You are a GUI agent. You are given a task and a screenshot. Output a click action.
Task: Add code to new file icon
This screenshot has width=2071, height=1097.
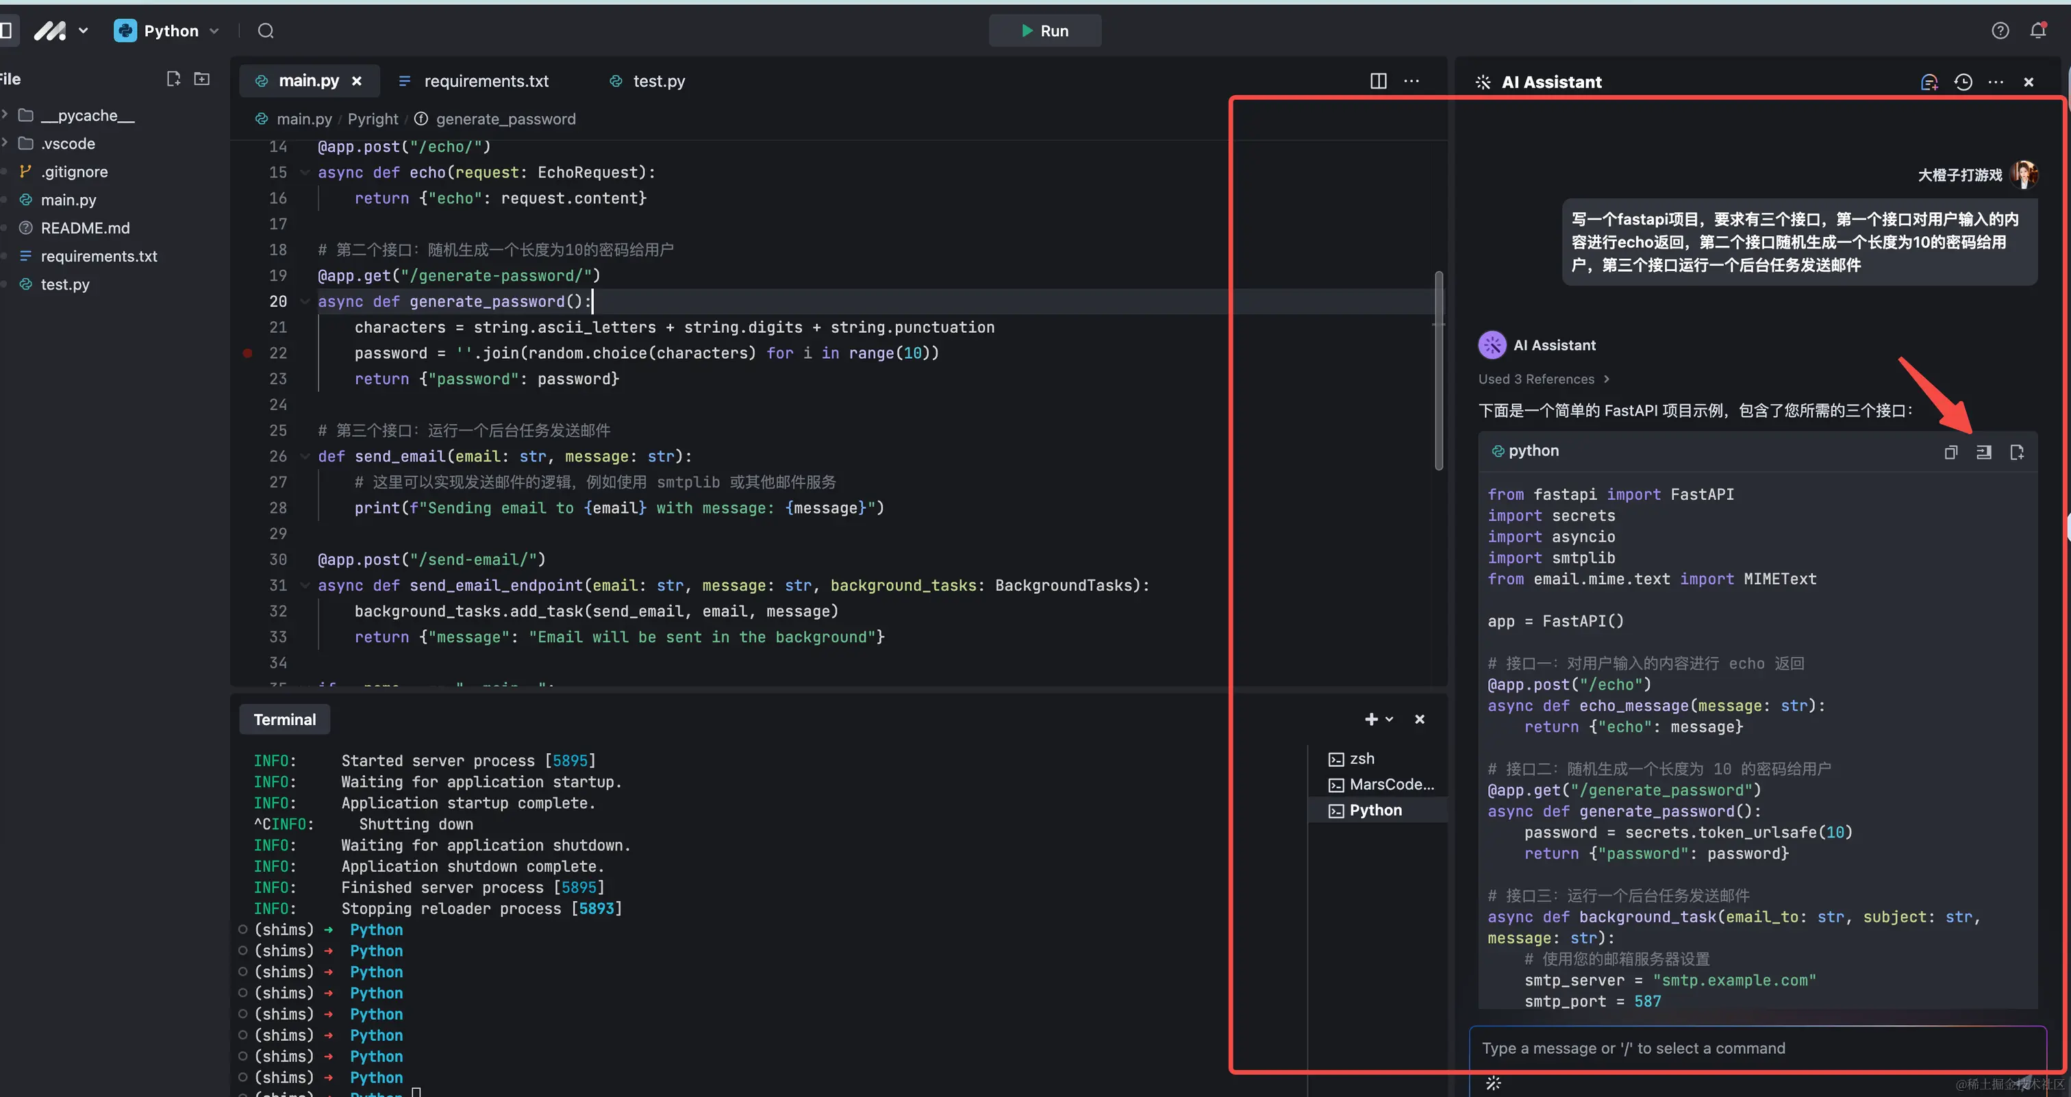2016,453
